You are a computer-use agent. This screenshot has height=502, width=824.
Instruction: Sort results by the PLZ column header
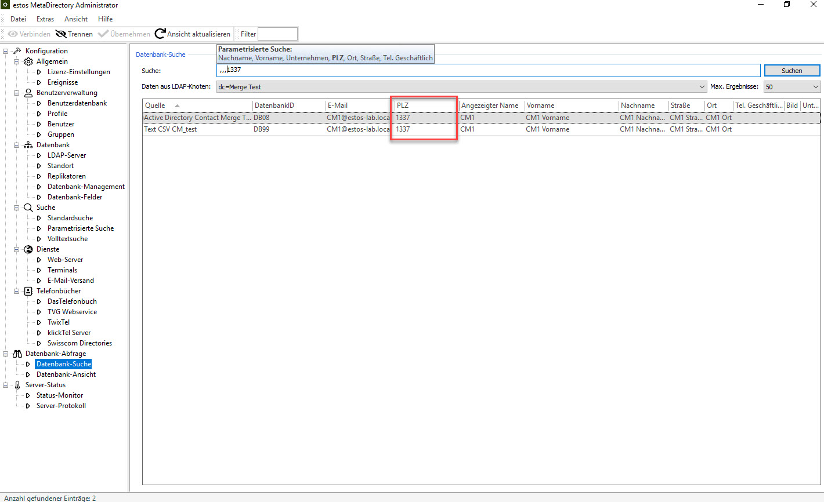(424, 106)
